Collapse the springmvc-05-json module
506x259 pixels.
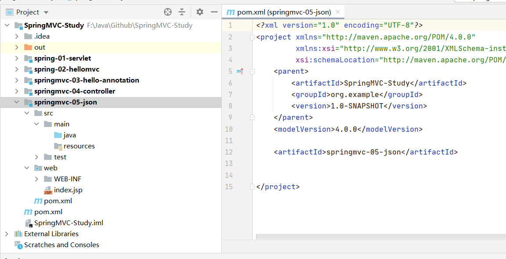[17, 102]
